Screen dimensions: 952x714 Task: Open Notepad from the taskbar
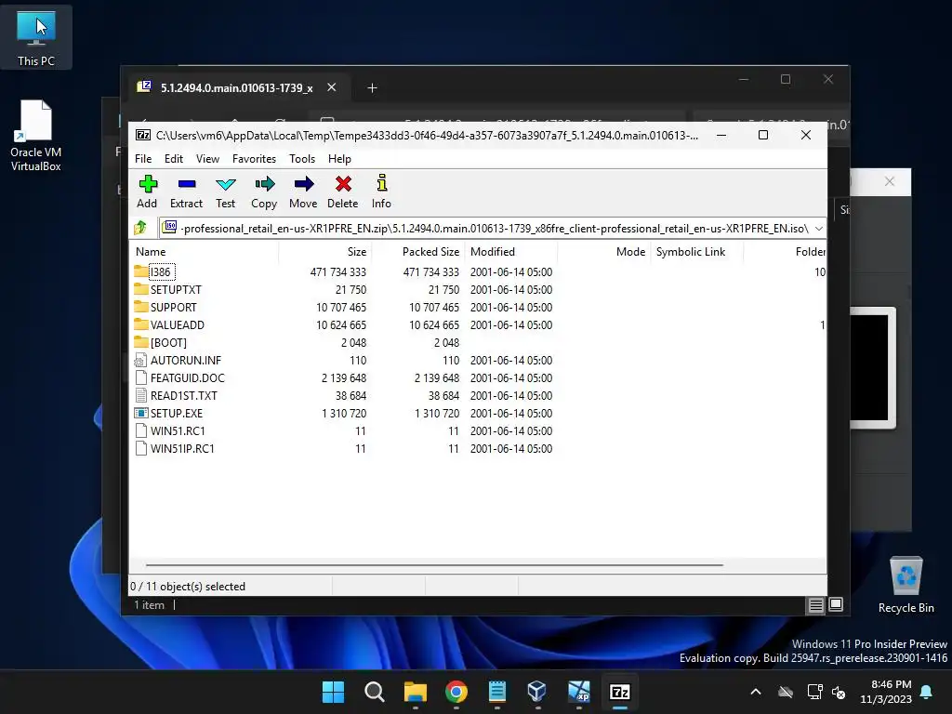(497, 692)
